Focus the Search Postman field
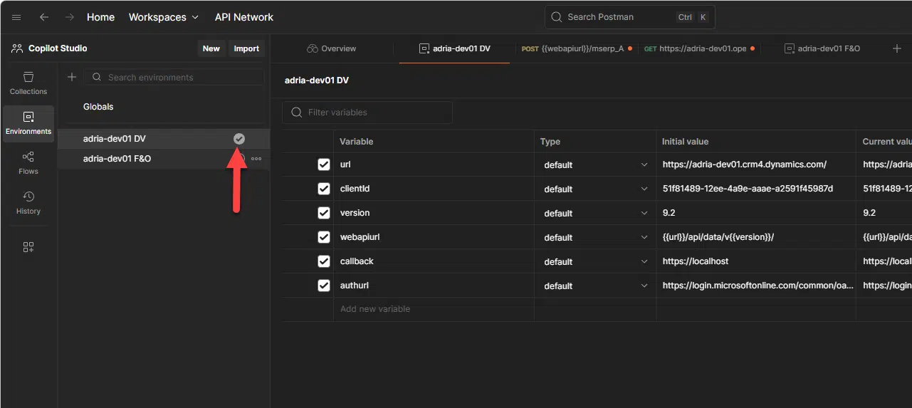This screenshot has width=912, height=408. [630, 17]
